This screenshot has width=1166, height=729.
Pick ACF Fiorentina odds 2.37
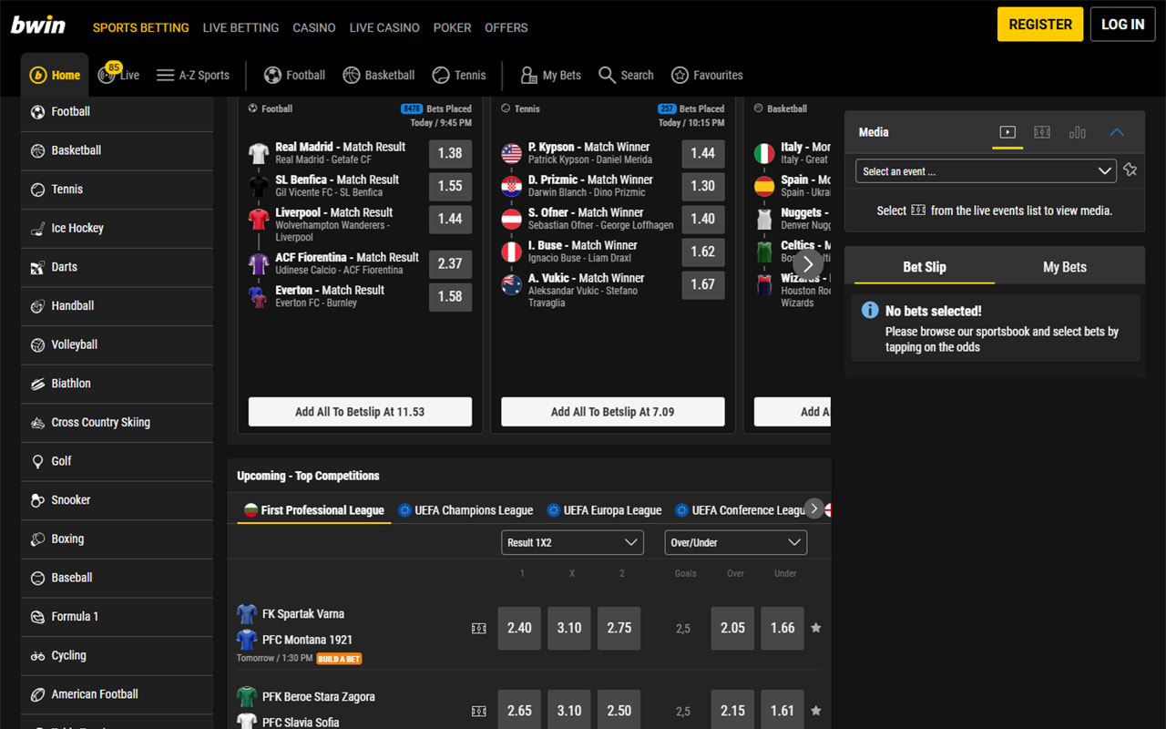tap(450, 264)
